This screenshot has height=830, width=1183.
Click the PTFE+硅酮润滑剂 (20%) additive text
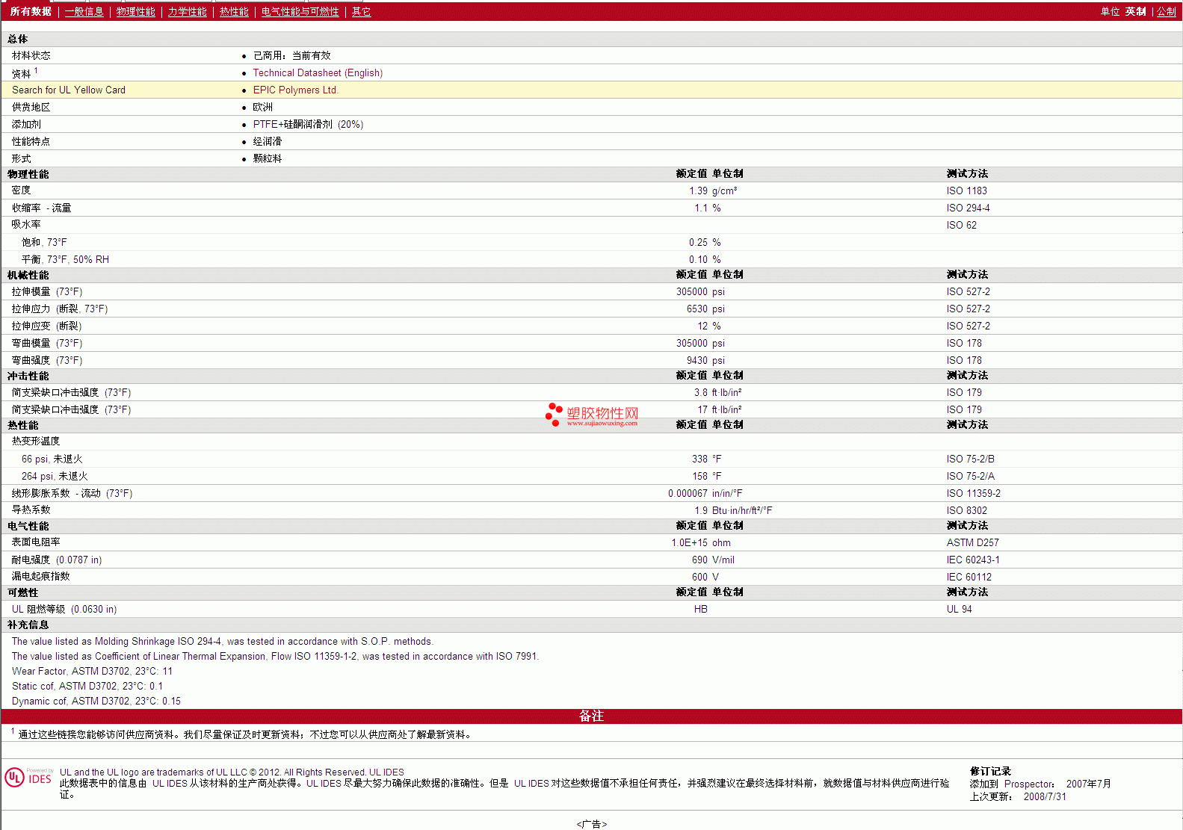(x=308, y=125)
